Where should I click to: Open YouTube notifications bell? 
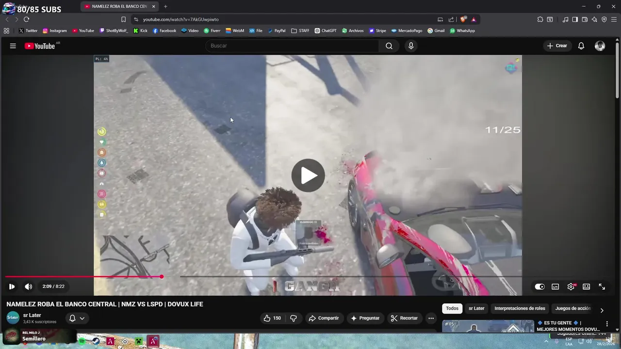pyautogui.click(x=581, y=46)
